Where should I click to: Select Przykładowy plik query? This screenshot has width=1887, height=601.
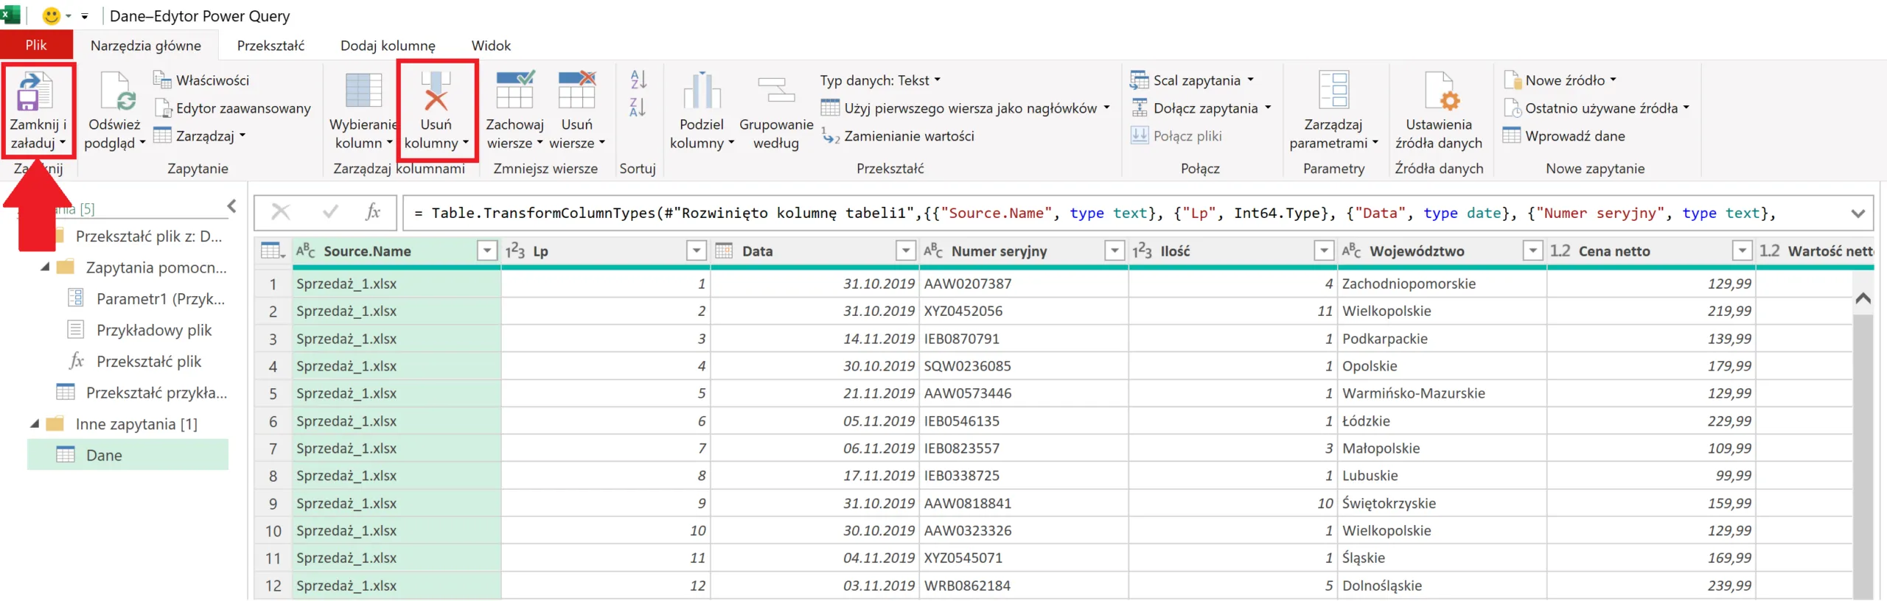[x=153, y=330]
